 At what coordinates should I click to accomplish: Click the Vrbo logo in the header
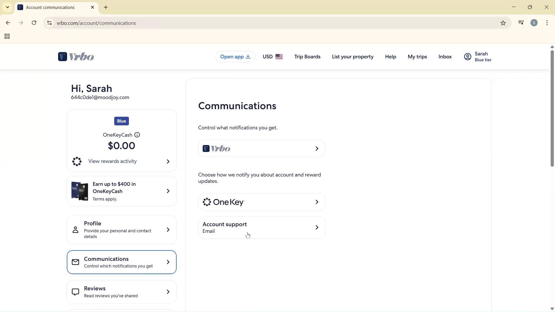[76, 57]
